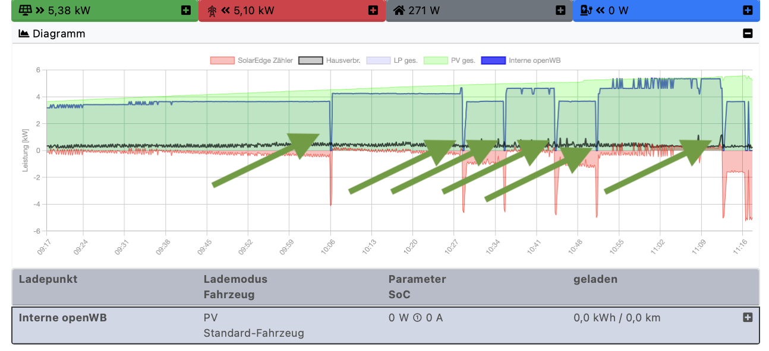Expand the red grid 5,10 kW card
This screenshot has height=351, width=769.
[373, 10]
